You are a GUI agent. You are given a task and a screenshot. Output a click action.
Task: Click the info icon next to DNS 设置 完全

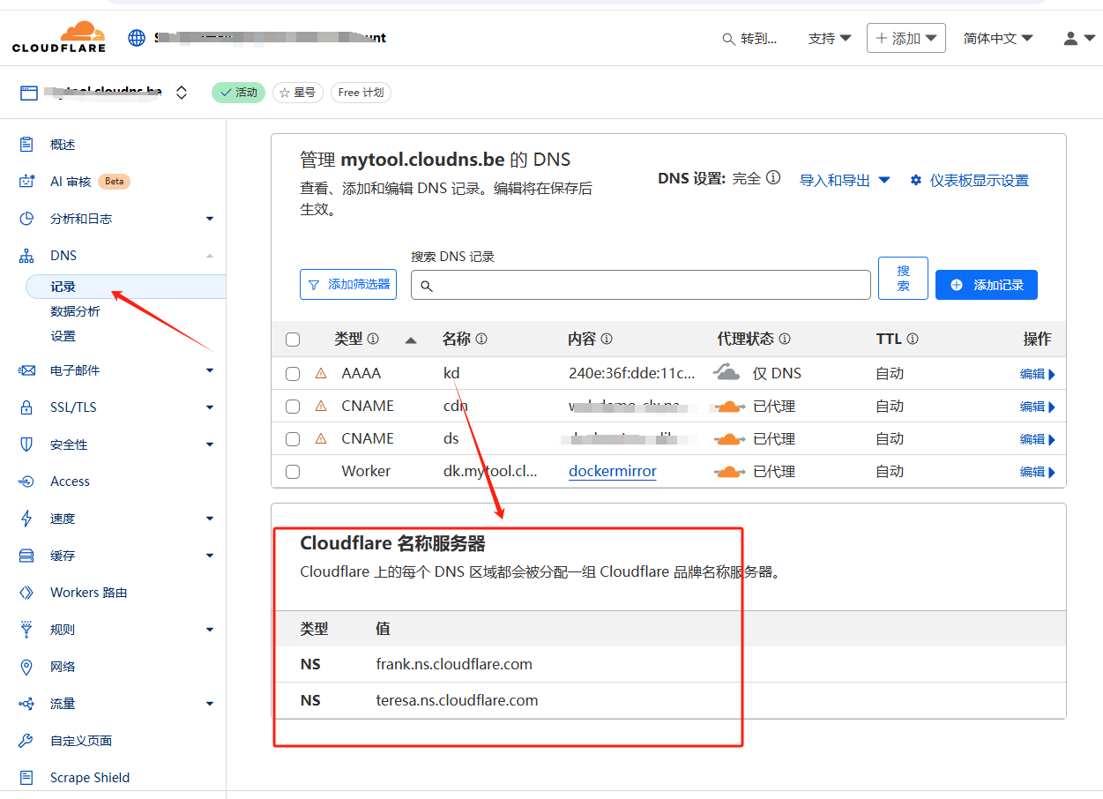click(773, 178)
